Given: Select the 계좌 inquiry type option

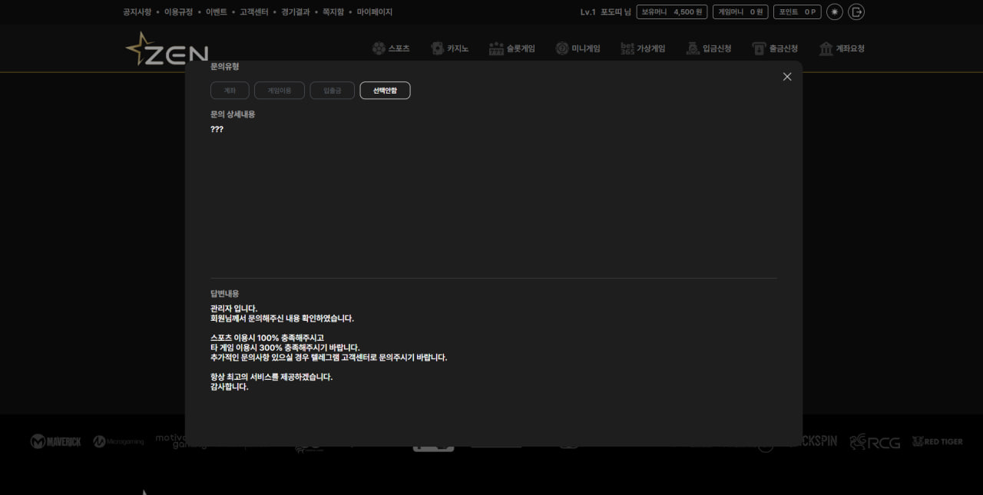Looking at the screenshot, I should [230, 91].
